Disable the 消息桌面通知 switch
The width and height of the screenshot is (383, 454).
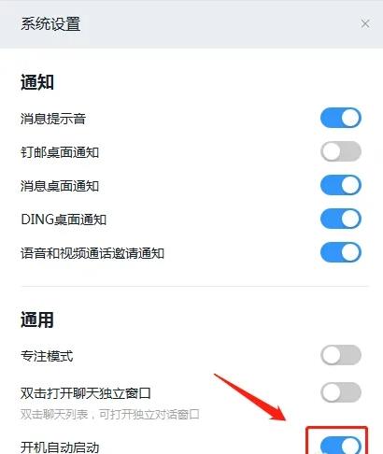[341, 185]
